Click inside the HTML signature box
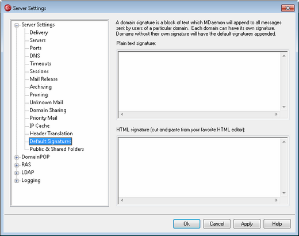The height and width of the screenshot is (236, 299). [x=200, y=168]
